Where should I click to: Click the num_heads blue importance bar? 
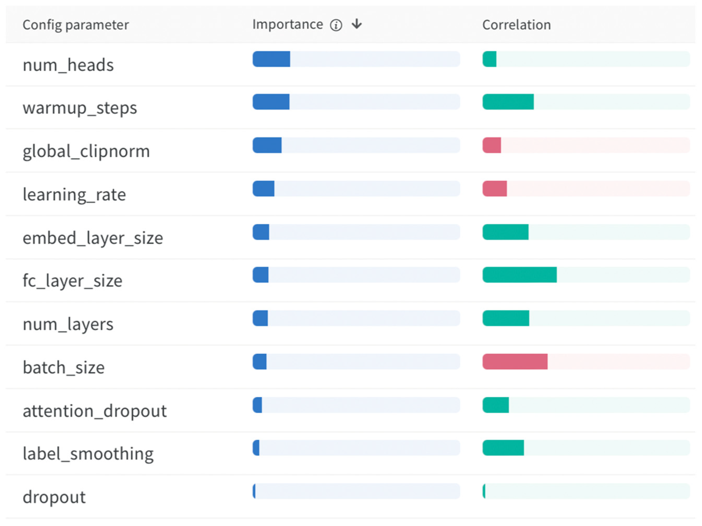click(271, 59)
